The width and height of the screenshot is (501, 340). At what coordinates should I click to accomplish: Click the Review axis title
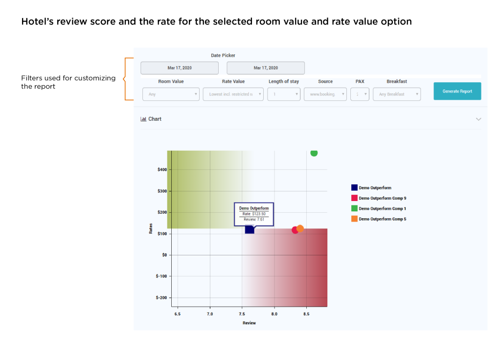(249, 323)
